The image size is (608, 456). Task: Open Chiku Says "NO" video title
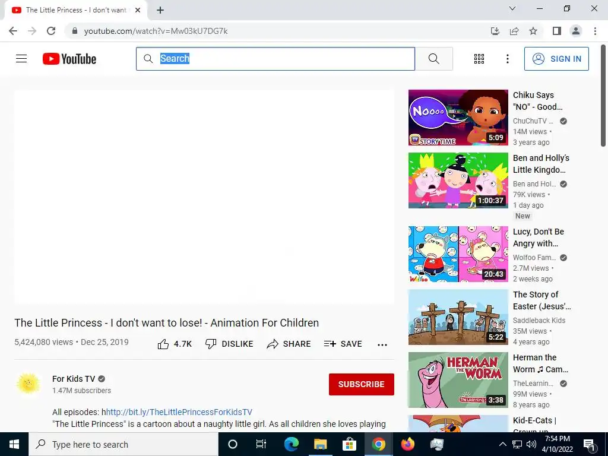point(538,101)
